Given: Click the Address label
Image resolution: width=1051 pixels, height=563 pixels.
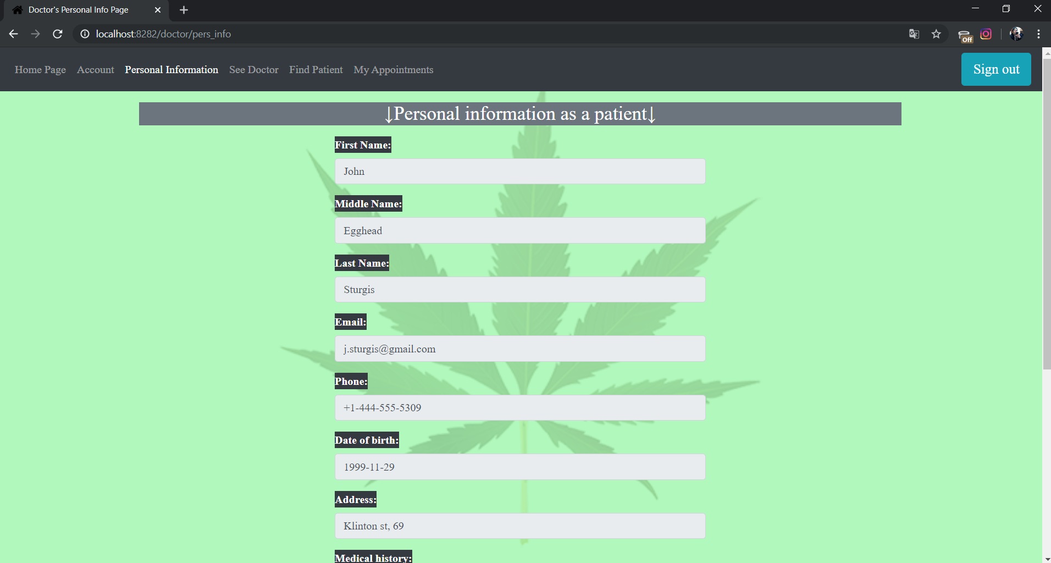Looking at the screenshot, I should [356, 500].
